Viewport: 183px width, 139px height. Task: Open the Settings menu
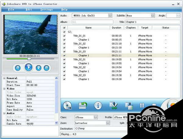coord(46,9)
